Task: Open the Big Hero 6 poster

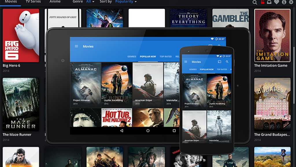Action: 21,35
